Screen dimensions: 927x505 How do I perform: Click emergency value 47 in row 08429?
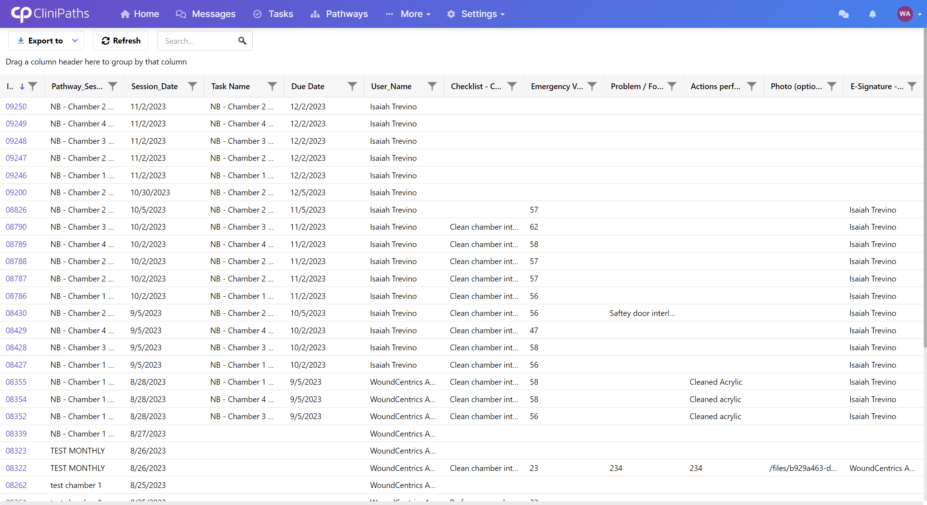coord(534,330)
